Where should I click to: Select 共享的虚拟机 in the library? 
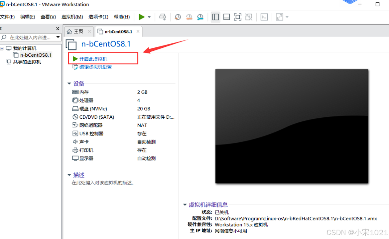pos(27,62)
